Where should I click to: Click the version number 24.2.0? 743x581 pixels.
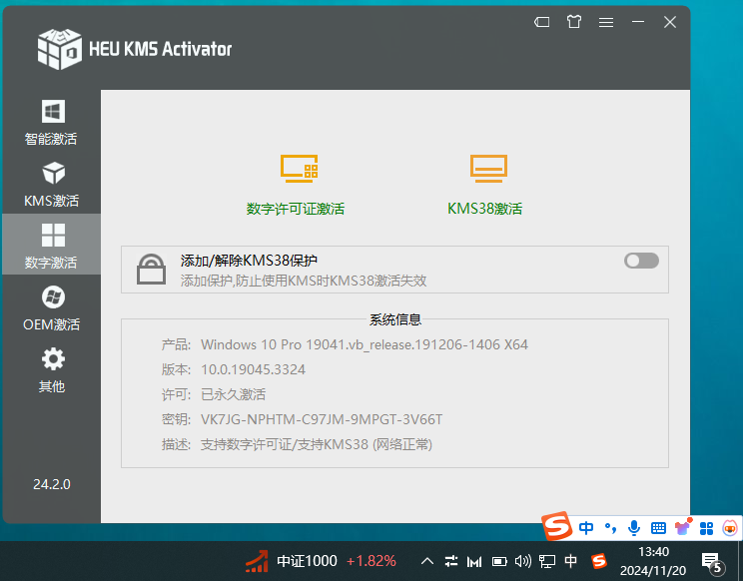point(52,484)
